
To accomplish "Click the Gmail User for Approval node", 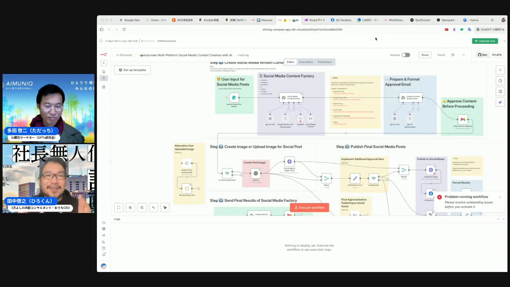I will (x=463, y=120).
